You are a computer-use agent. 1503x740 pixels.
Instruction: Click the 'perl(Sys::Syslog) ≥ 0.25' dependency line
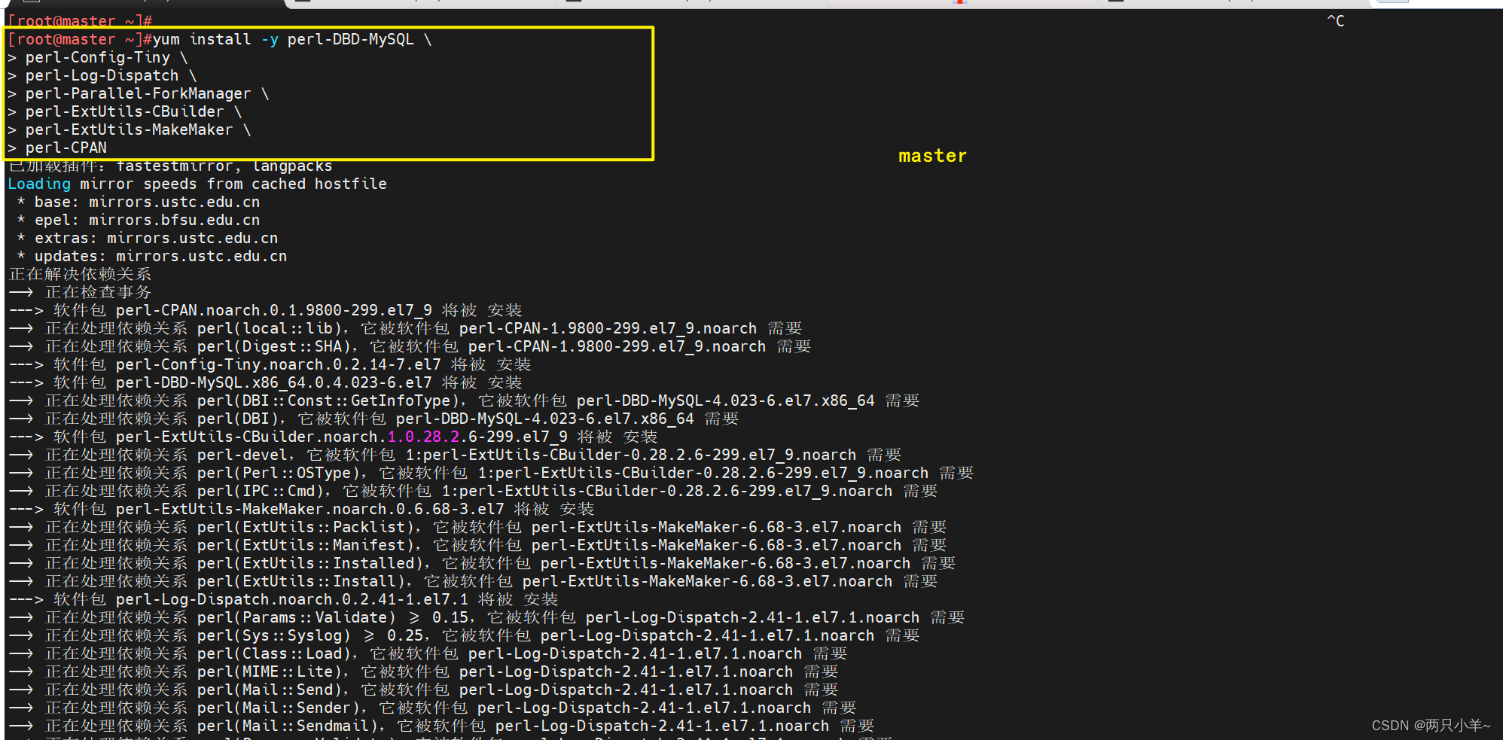coord(464,635)
